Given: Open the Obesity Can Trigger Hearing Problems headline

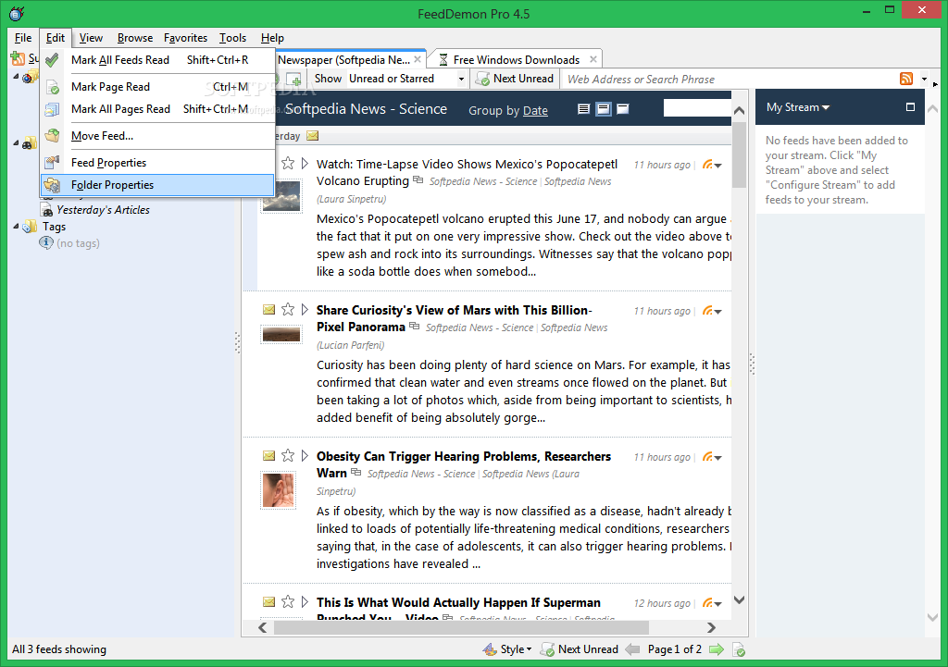Looking at the screenshot, I should coord(464,464).
